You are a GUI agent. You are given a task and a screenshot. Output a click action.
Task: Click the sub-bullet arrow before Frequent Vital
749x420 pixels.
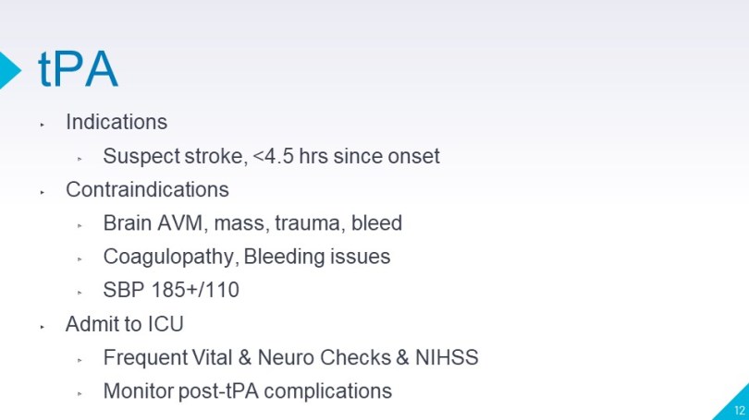80,360
